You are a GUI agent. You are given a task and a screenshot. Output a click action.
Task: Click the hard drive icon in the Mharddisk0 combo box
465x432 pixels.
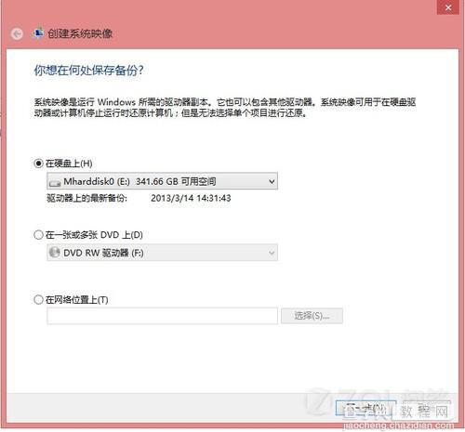pyautogui.click(x=55, y=183)
